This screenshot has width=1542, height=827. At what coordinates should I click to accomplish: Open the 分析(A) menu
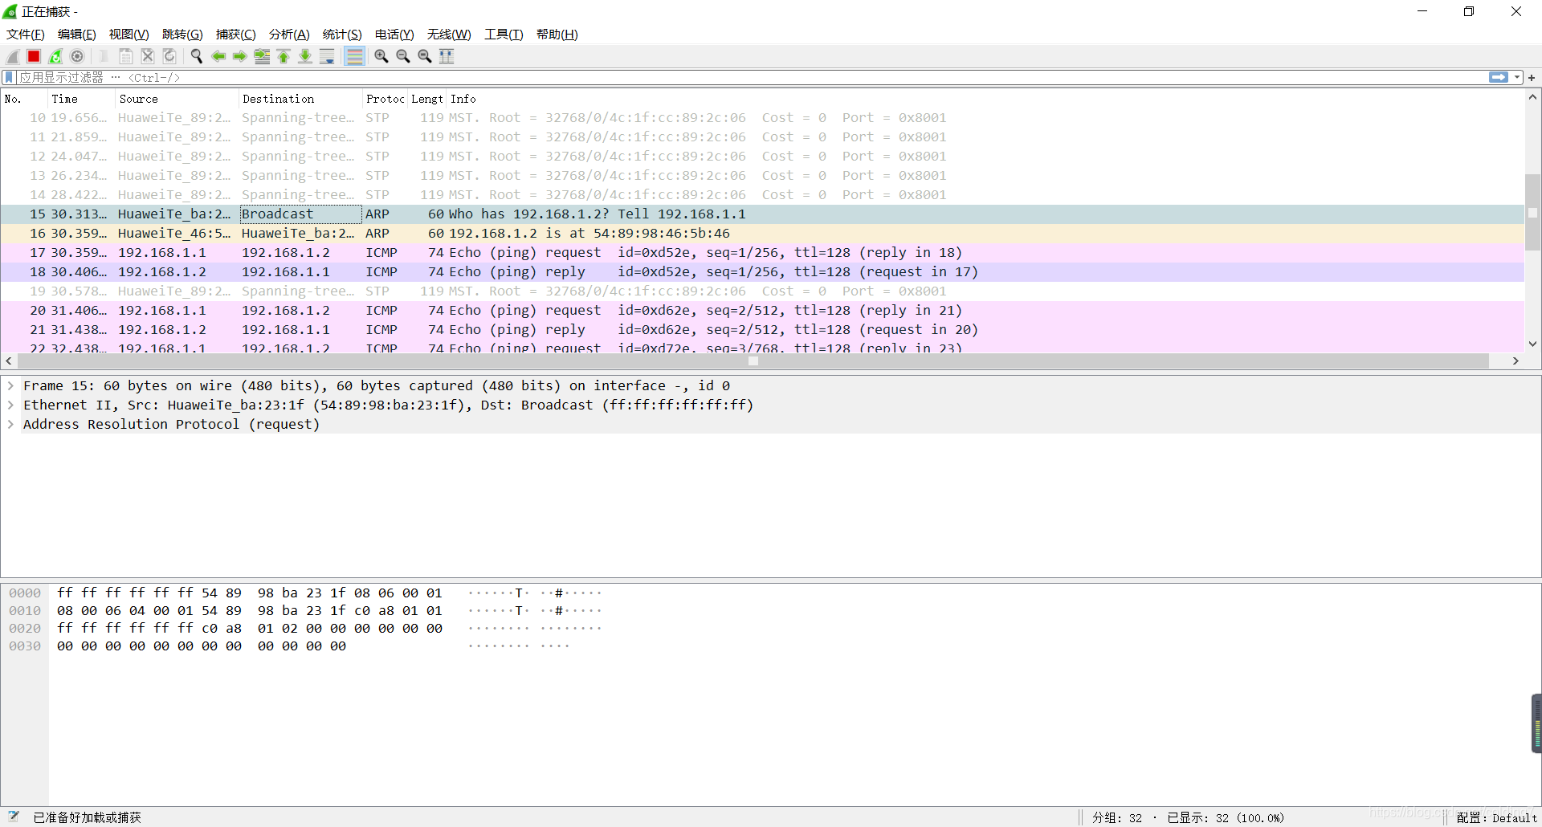coord(289,35)
